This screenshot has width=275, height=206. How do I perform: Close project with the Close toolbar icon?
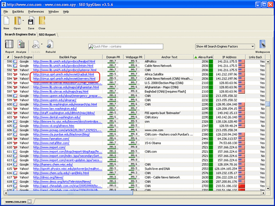42,21
